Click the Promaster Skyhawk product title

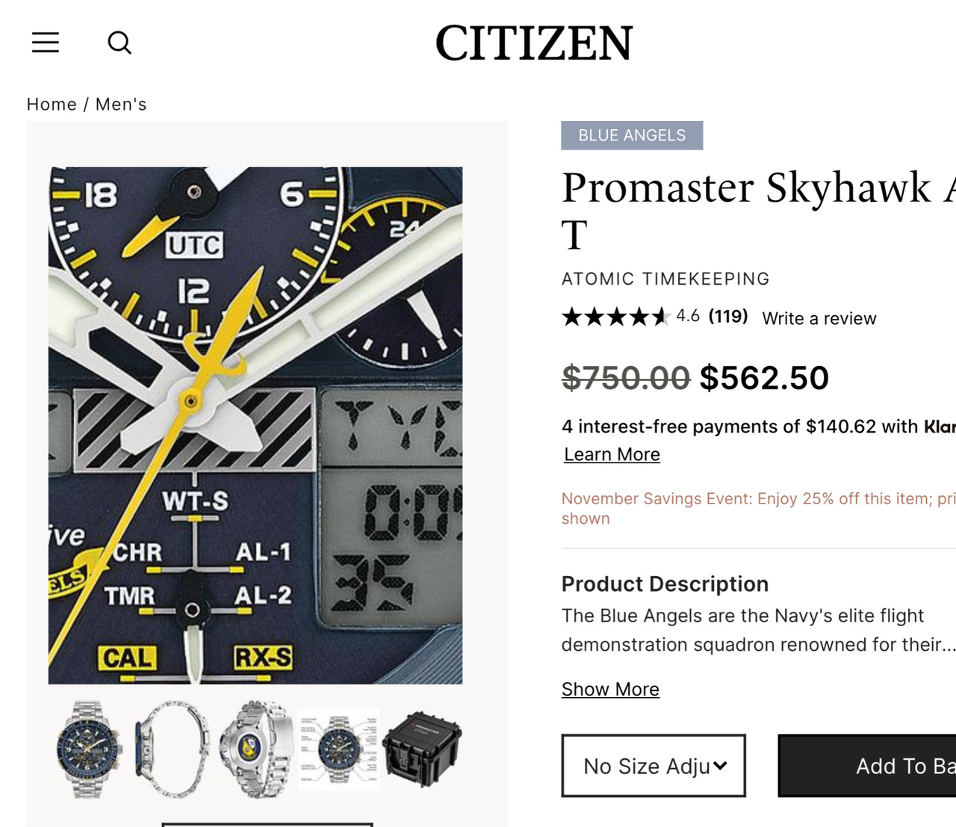click(x=747, y=188)
